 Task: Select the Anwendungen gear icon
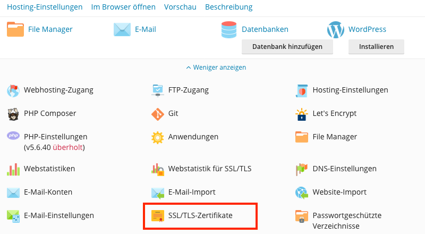[x=158, y=137]
